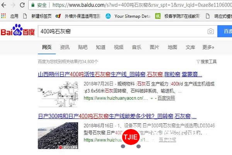Click the blue 百度一下 search button
The image size is (232, 155).
tap(225, 31)
